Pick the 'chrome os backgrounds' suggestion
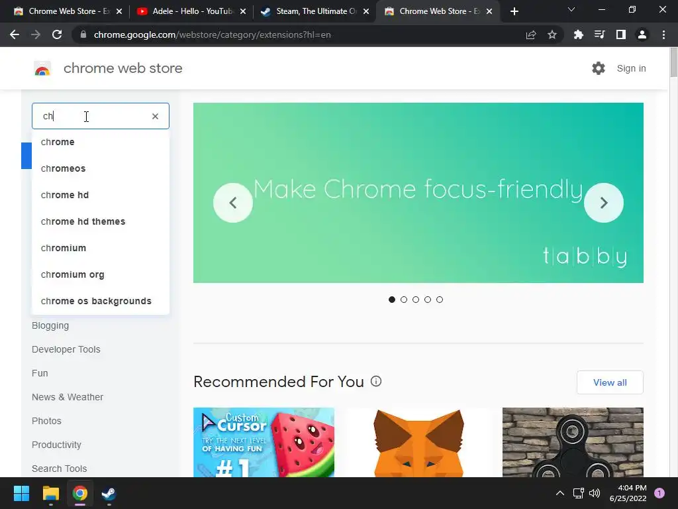678x509 pixels. 101,301
